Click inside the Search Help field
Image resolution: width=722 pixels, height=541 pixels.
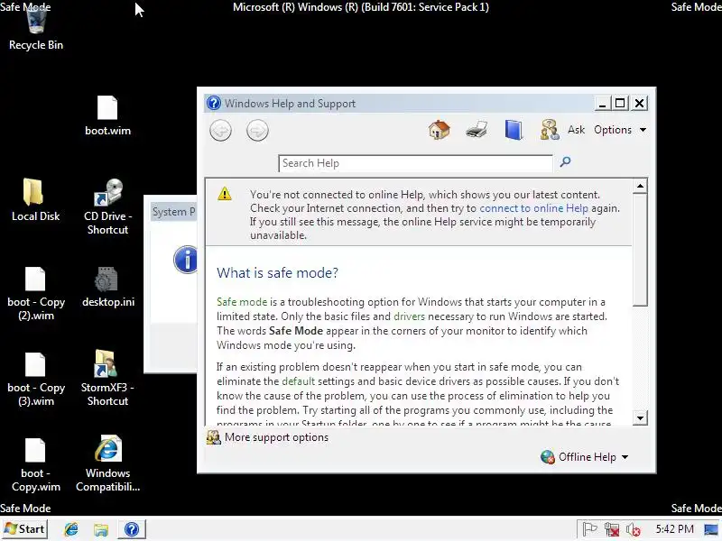coord(415,163)
